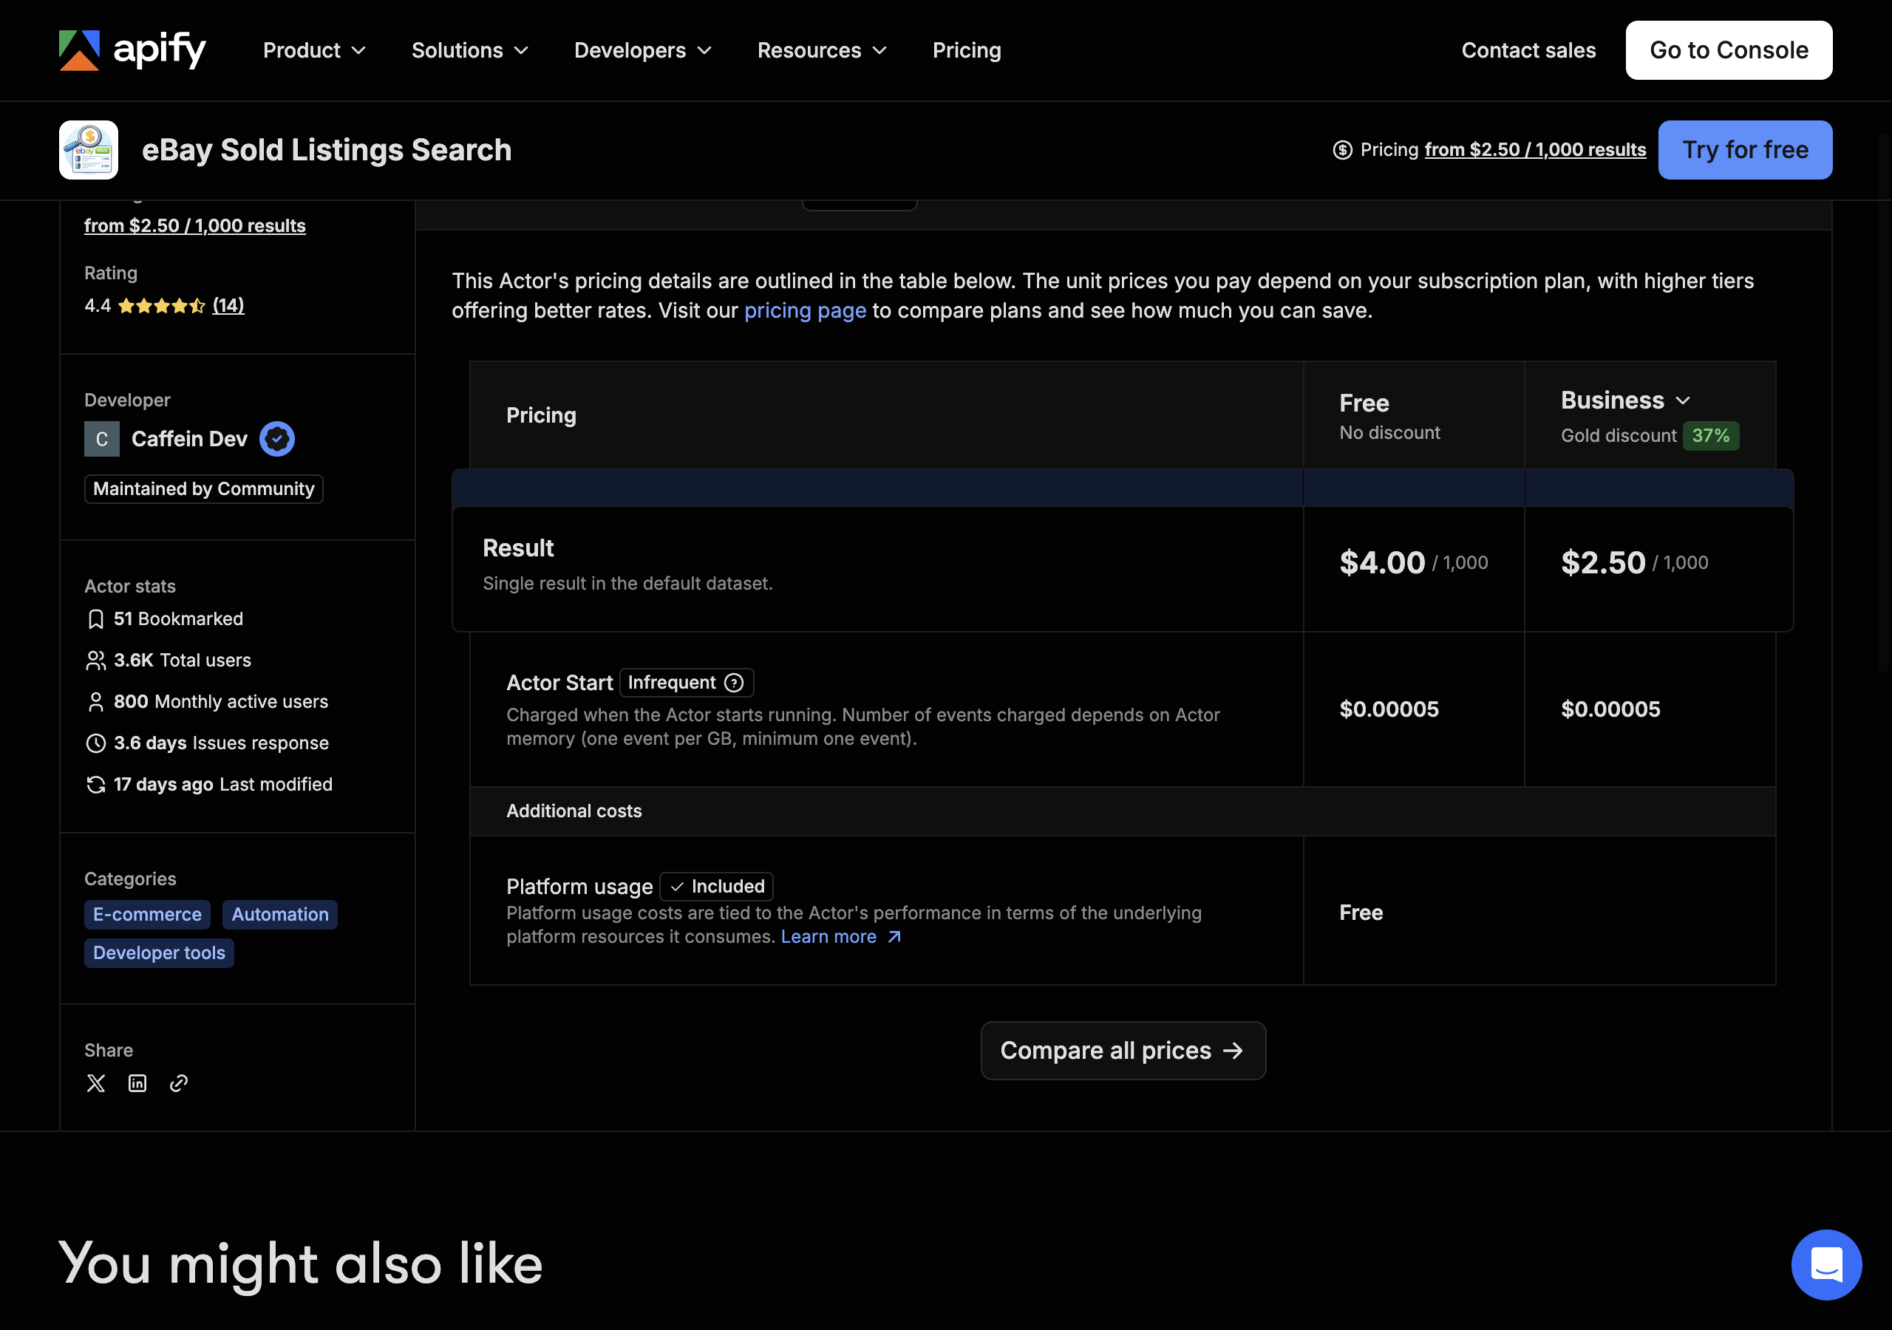Expand the Product menu
1892x1330 pixels.
pos(314,50)
